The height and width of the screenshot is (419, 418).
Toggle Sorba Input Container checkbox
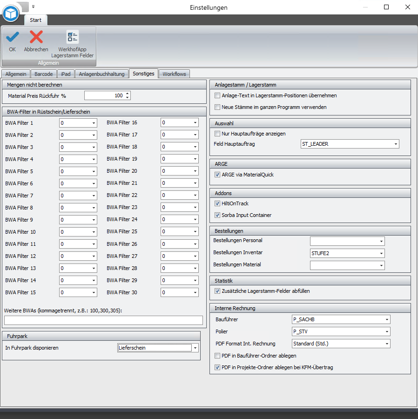point(217,215)
